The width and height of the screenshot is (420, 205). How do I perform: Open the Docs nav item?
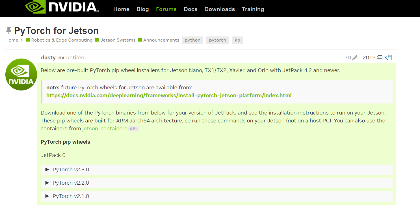[190, 9]
